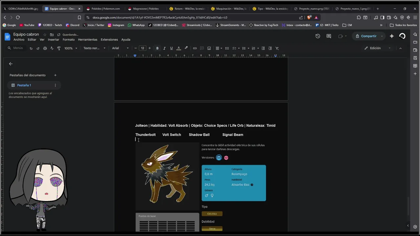
Task: Show hidden bookmarks via double chevron
Action: coord(381,25)
